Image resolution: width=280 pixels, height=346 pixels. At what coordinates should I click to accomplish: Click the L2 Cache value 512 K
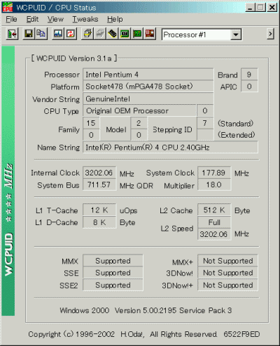coord(214,210)
